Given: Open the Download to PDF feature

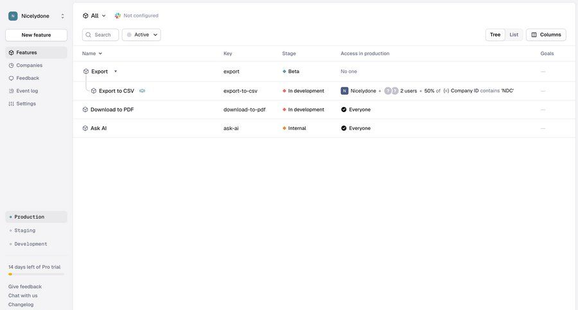Looking at the screenshot, I should 112,110.
